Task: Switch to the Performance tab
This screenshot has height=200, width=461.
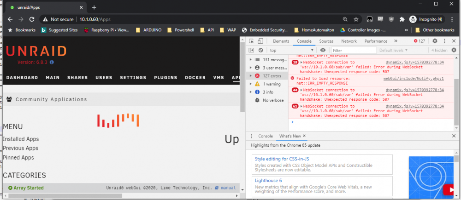Action: pyautogui.click(x=376, y=41)
